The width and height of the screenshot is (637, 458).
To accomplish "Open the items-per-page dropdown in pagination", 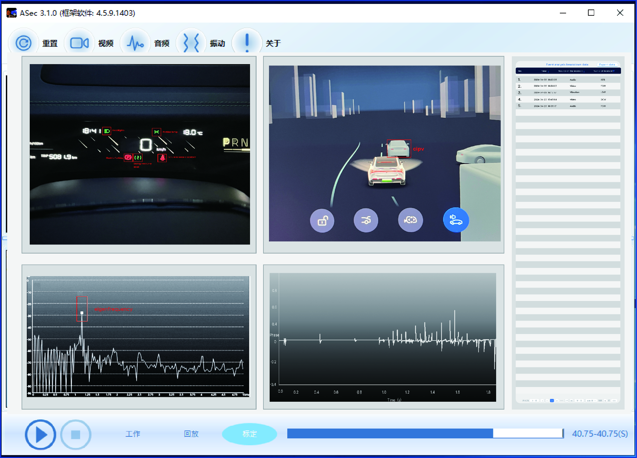I will pos(591,400).
